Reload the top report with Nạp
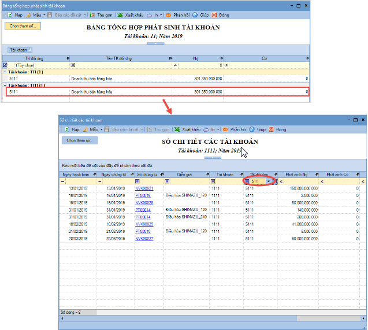This screenshot has width=368, height=330. (x=16, y=15)
